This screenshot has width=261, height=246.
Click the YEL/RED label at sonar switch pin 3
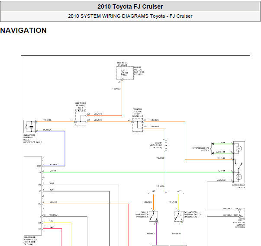[221, 158]
